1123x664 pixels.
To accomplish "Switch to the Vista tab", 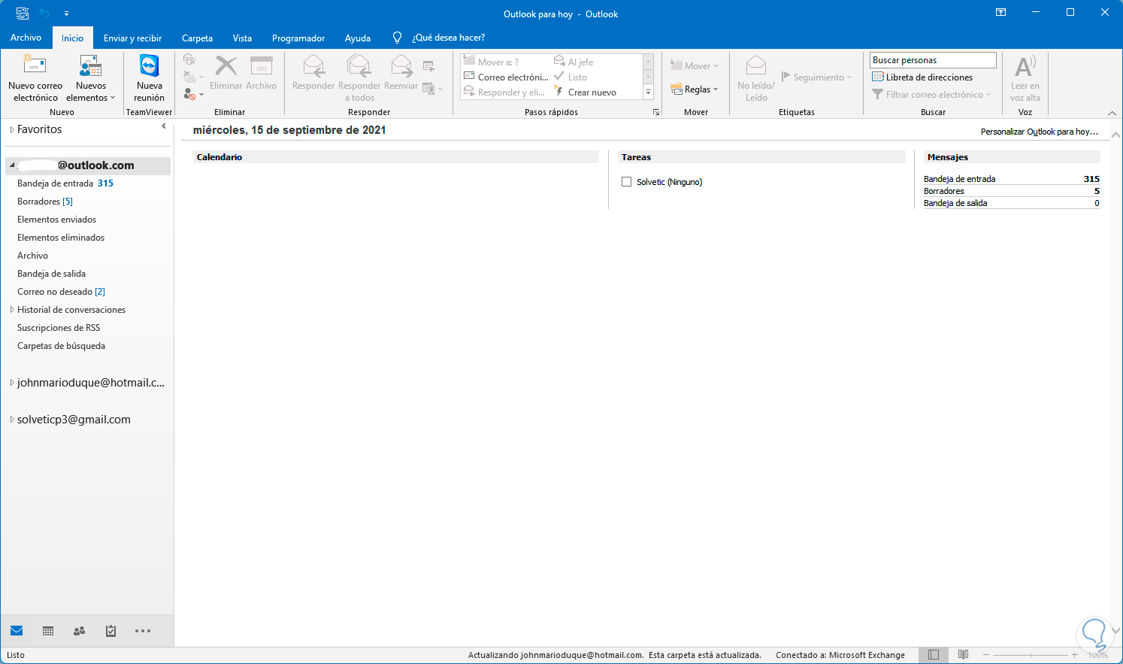I will (242, 38).
